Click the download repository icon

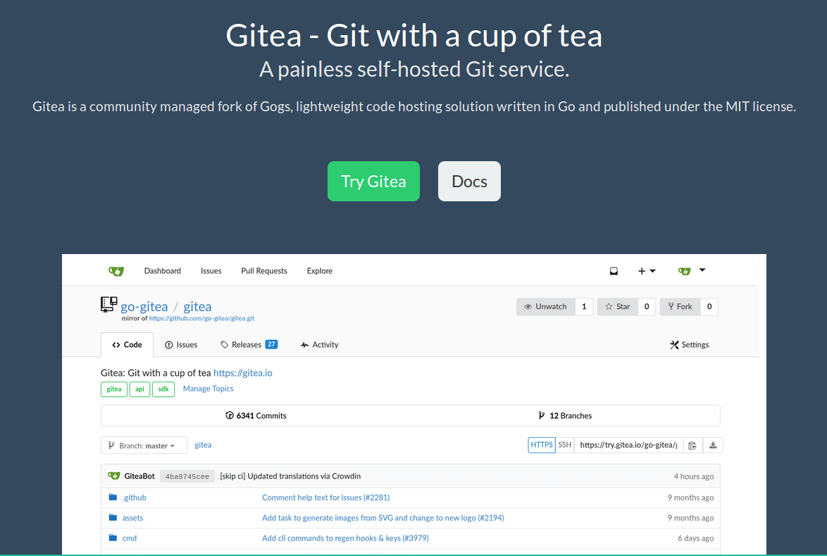(713, 446)
